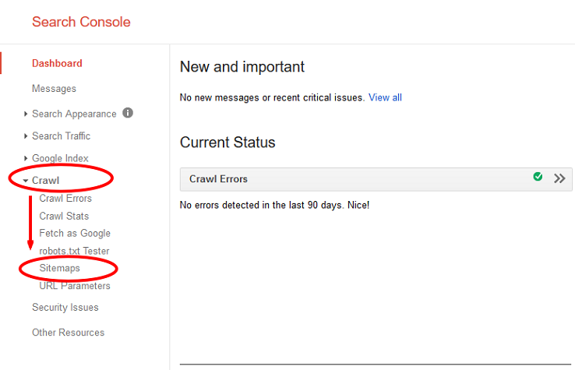Open the robots.txt Tester
Viewport: 575px width, 370px height.
click(x=74, y=251)
